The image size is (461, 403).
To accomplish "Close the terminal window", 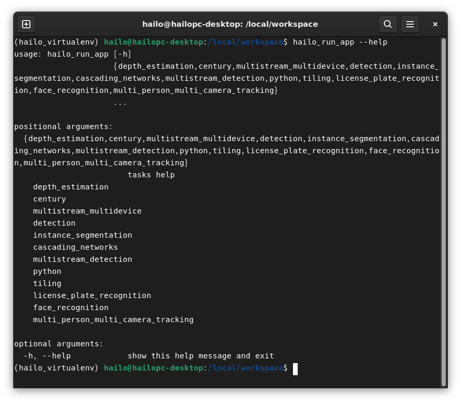I will [x=435, y=24].
